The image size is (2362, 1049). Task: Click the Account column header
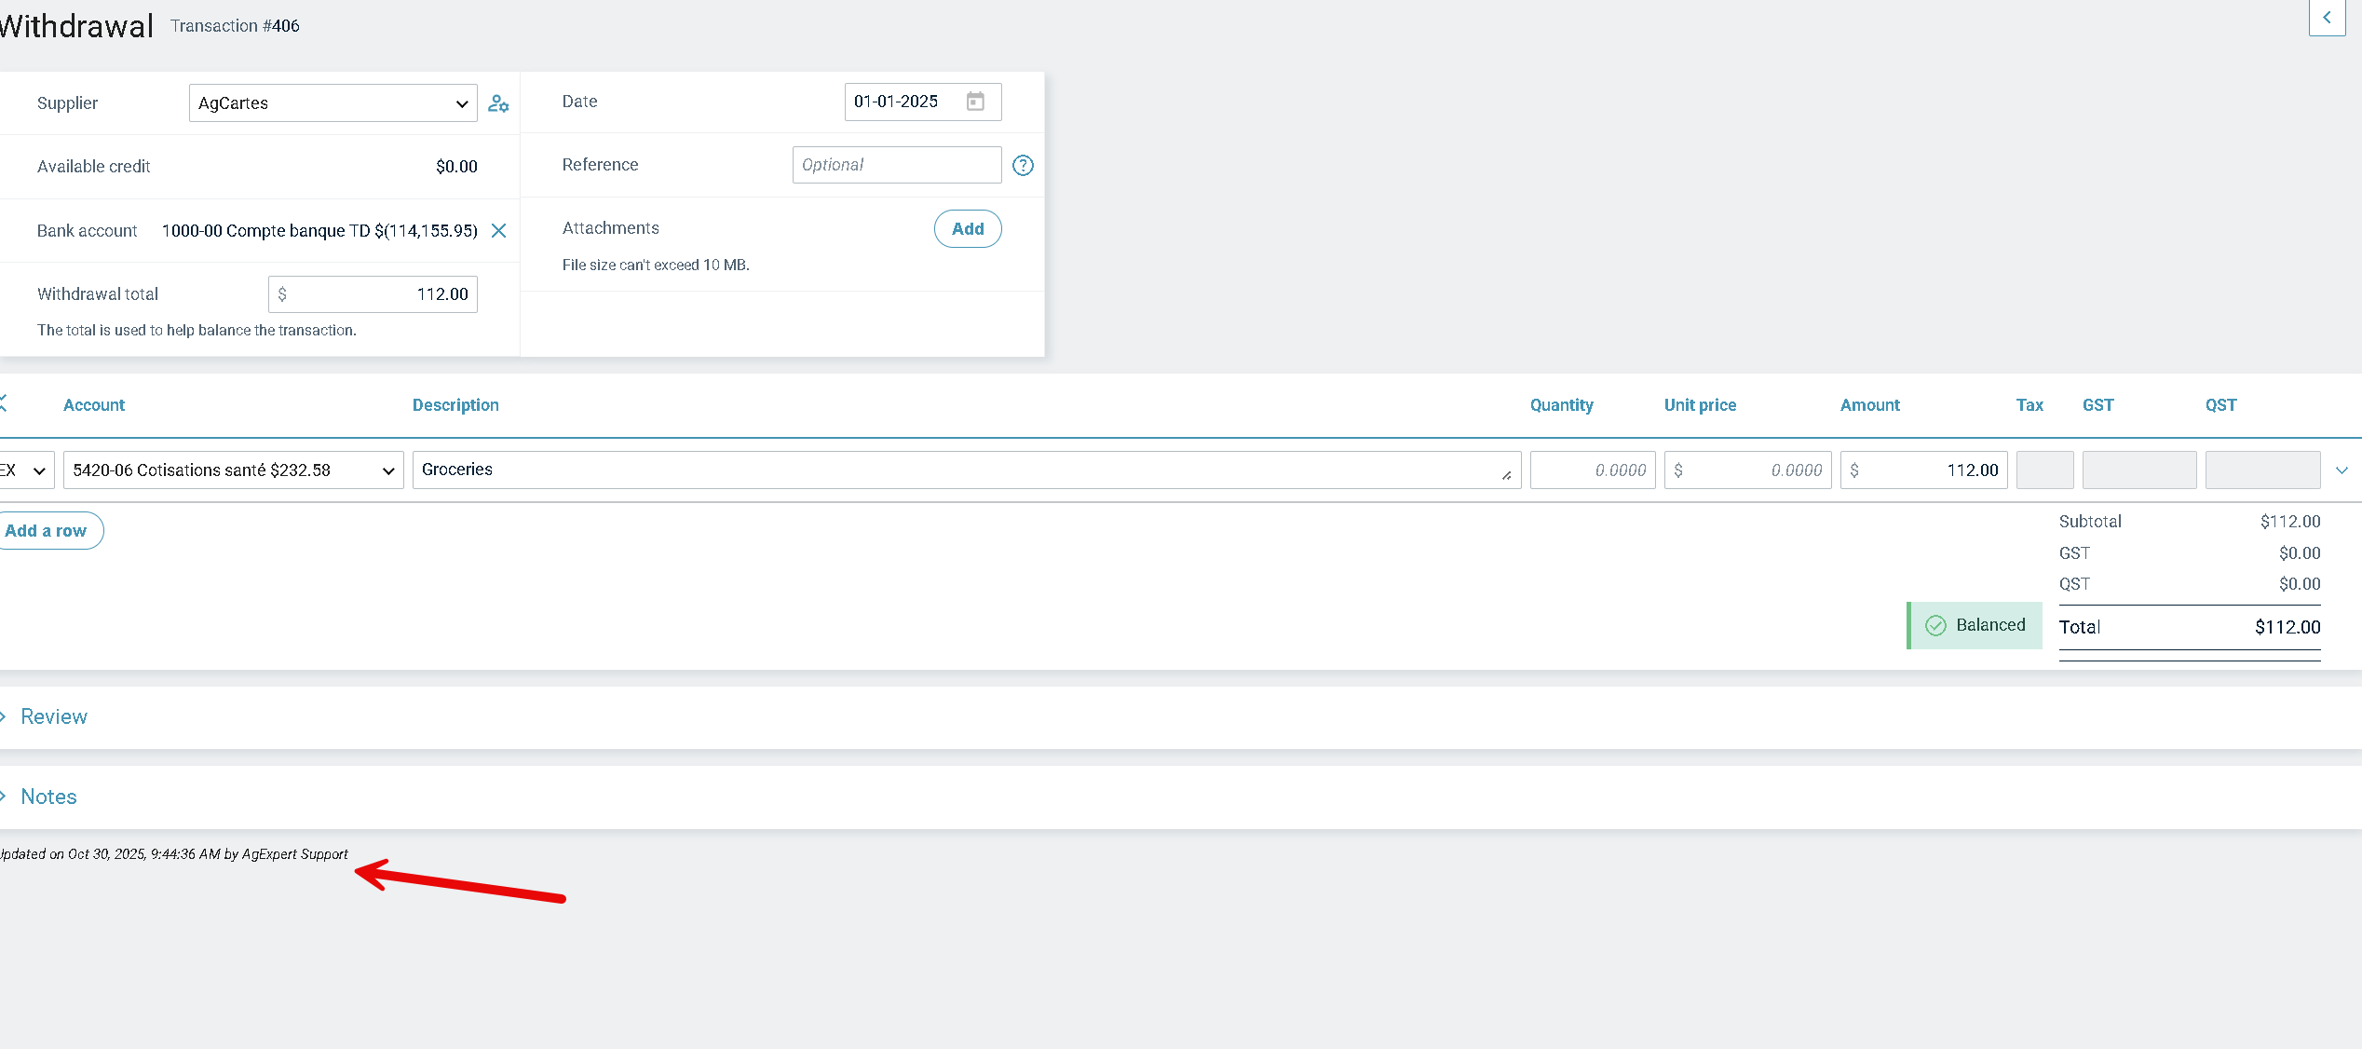point(93,405)
